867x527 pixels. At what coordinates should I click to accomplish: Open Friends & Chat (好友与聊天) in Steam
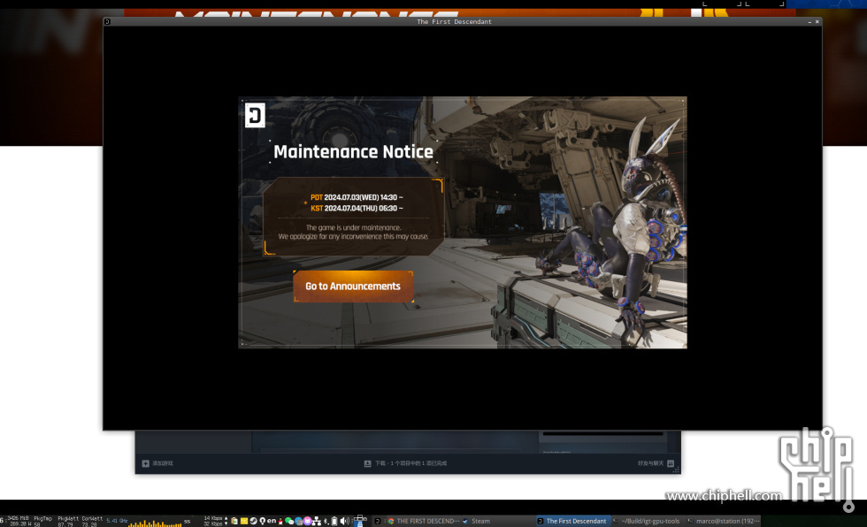coord(650,463)
